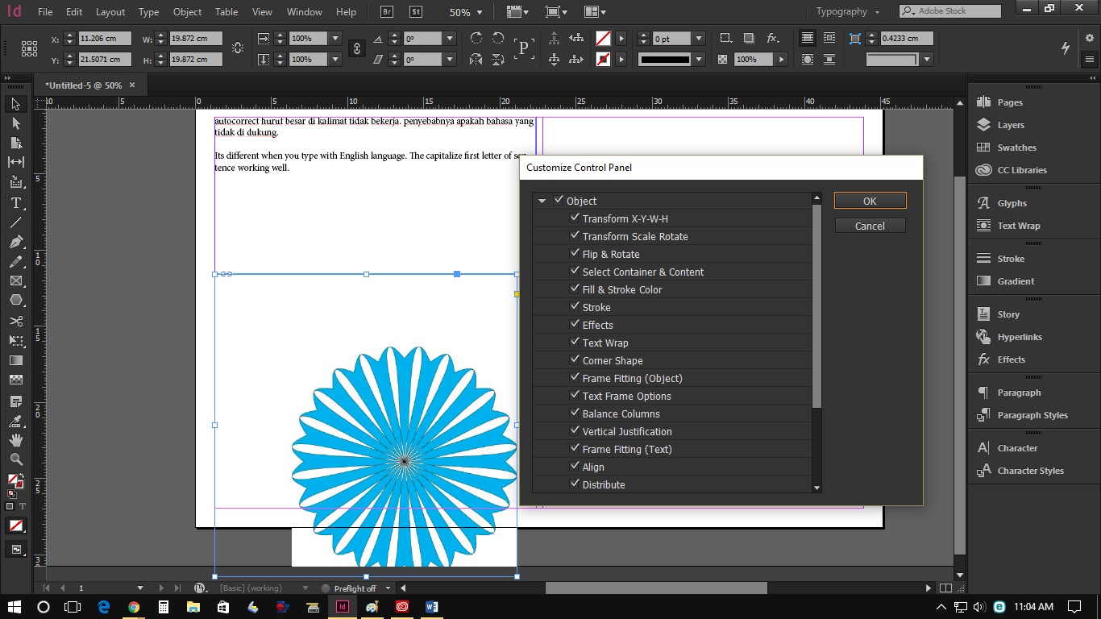Open the Type menu
This screenshot has height=619, width=1101.
148,12
